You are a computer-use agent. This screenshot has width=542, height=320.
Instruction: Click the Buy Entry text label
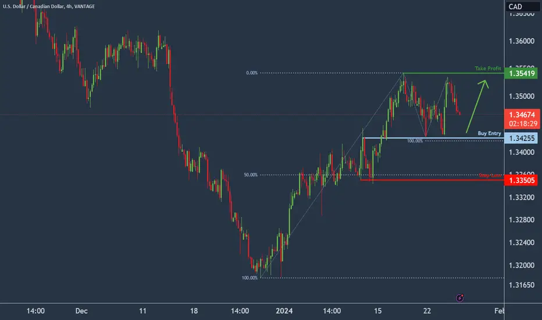(489, 133)
